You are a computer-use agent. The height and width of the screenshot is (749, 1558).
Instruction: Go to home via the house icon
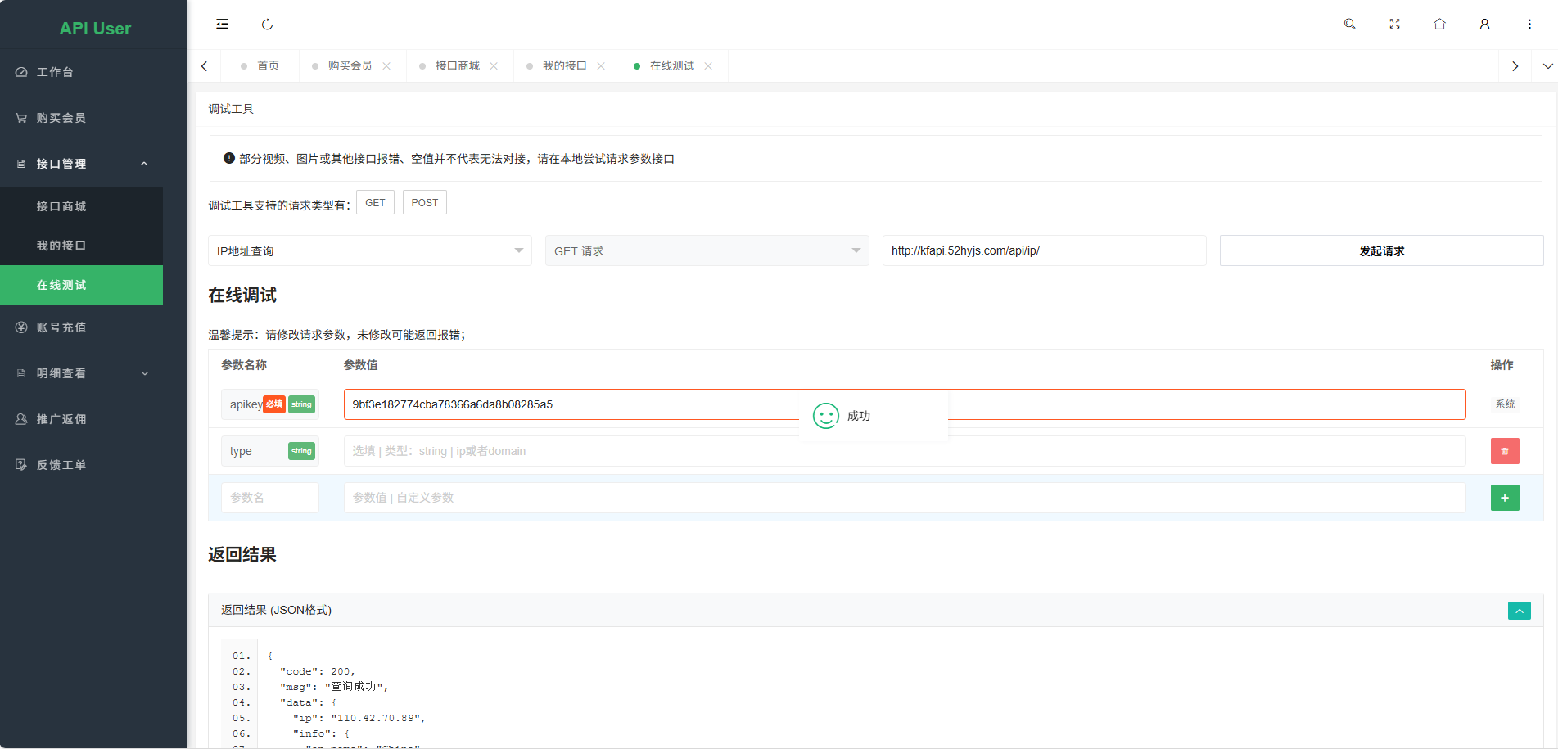[1439, 24]
